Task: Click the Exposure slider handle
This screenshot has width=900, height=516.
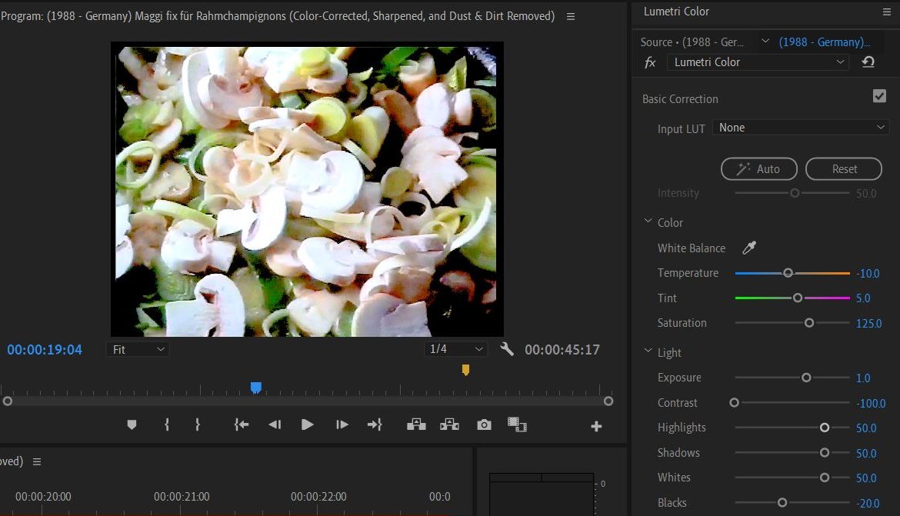Action: [x=806, y=378]
